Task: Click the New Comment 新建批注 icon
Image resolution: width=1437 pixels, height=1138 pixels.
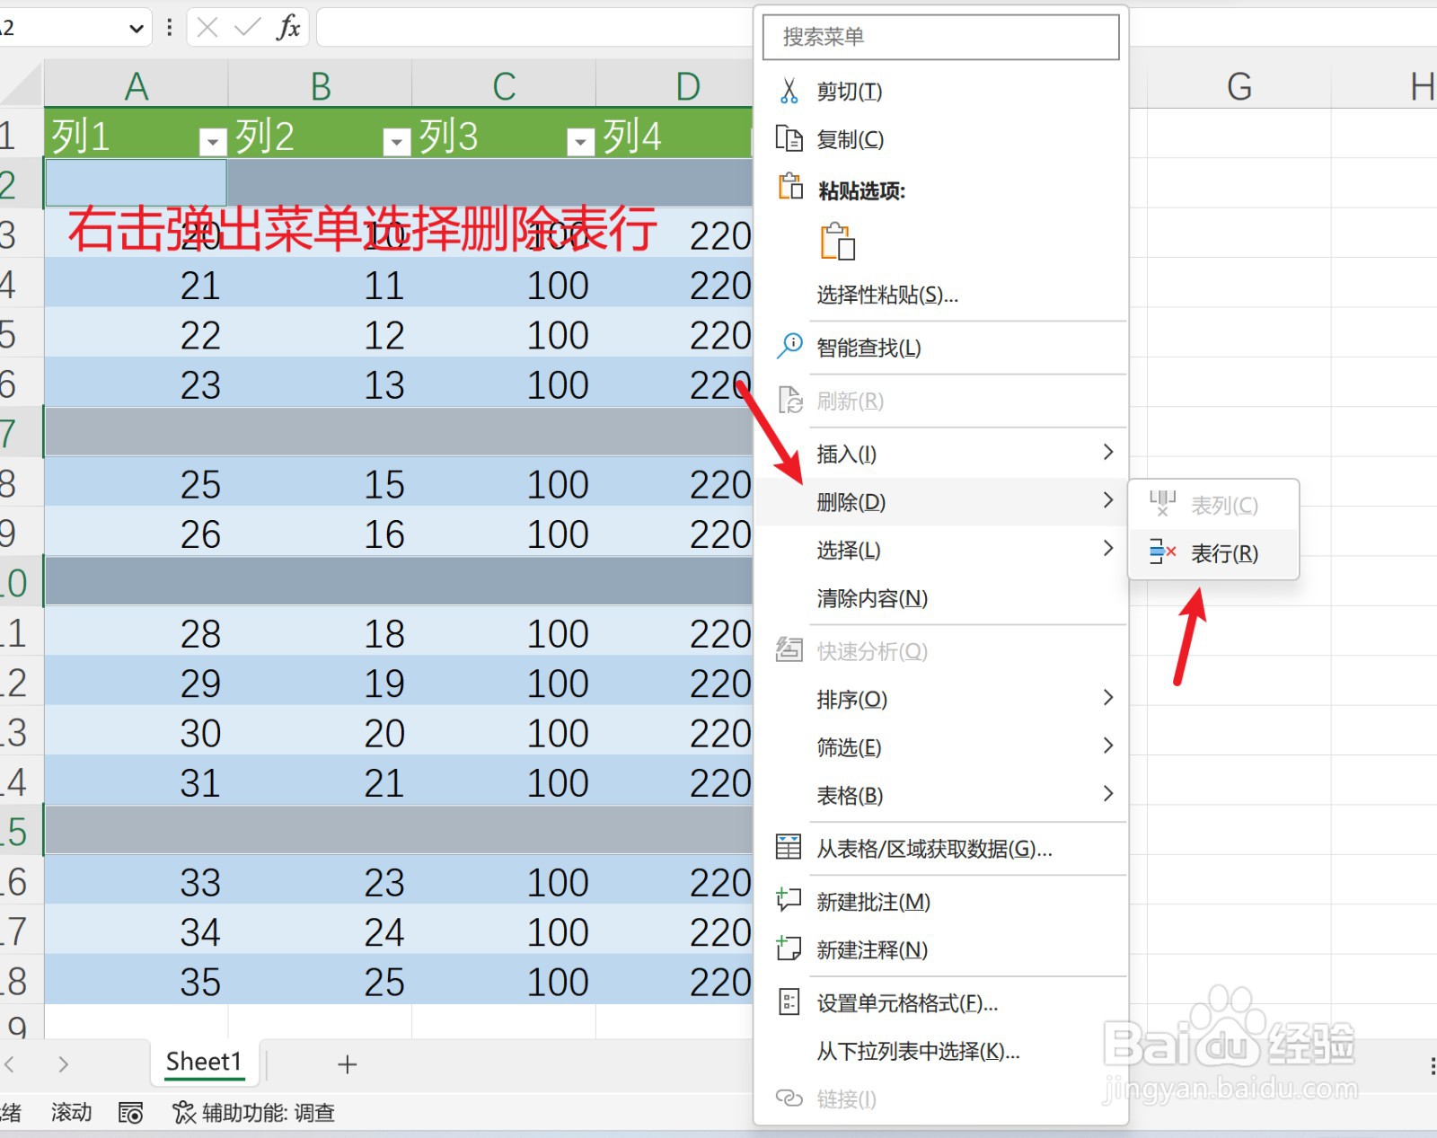Action: (788, 901)
